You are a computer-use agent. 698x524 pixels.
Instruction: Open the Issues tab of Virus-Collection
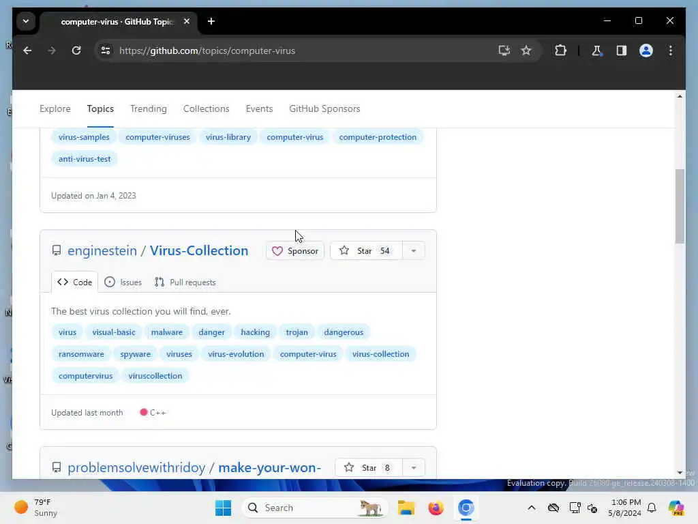pyautogui.click(x=123, y=282)
